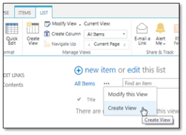The image size is (186, 135).
Task: Open the ellipsis views menu
Action: [106, 84]
